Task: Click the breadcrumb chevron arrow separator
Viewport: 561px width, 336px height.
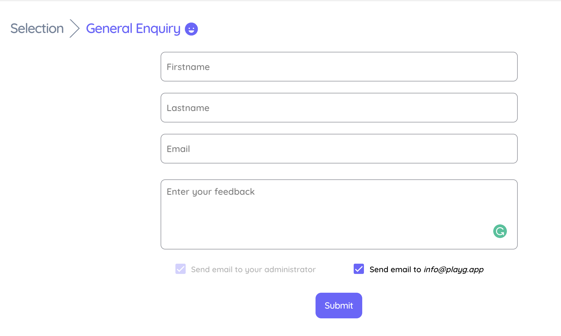Action: coord(75,28)
